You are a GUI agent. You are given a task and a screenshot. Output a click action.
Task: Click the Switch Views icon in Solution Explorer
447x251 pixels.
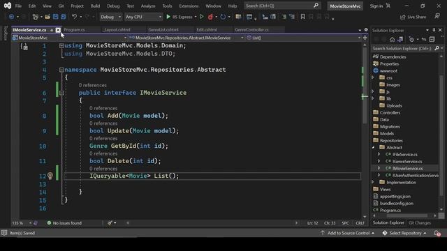click(400, 39)
